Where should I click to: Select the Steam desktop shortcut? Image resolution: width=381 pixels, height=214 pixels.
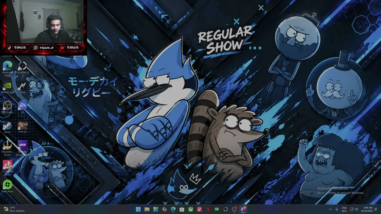[7, 127]
